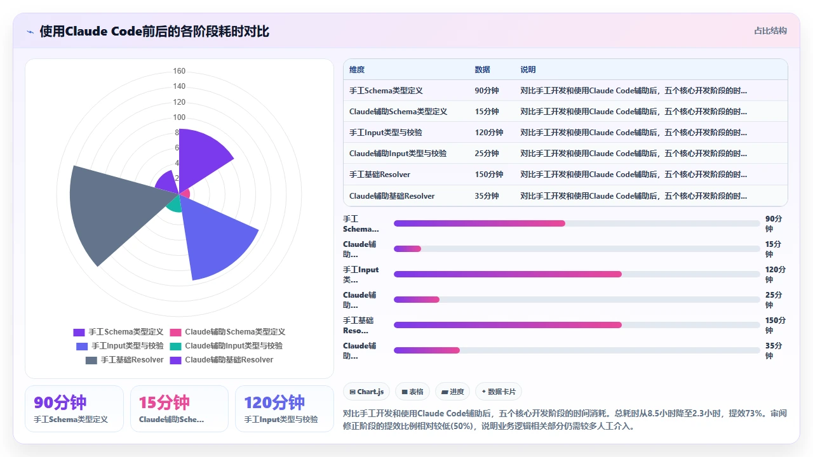
Task: Open the 120分钟 手工Input类型与校验 stat card
Action: coord(285,409)
